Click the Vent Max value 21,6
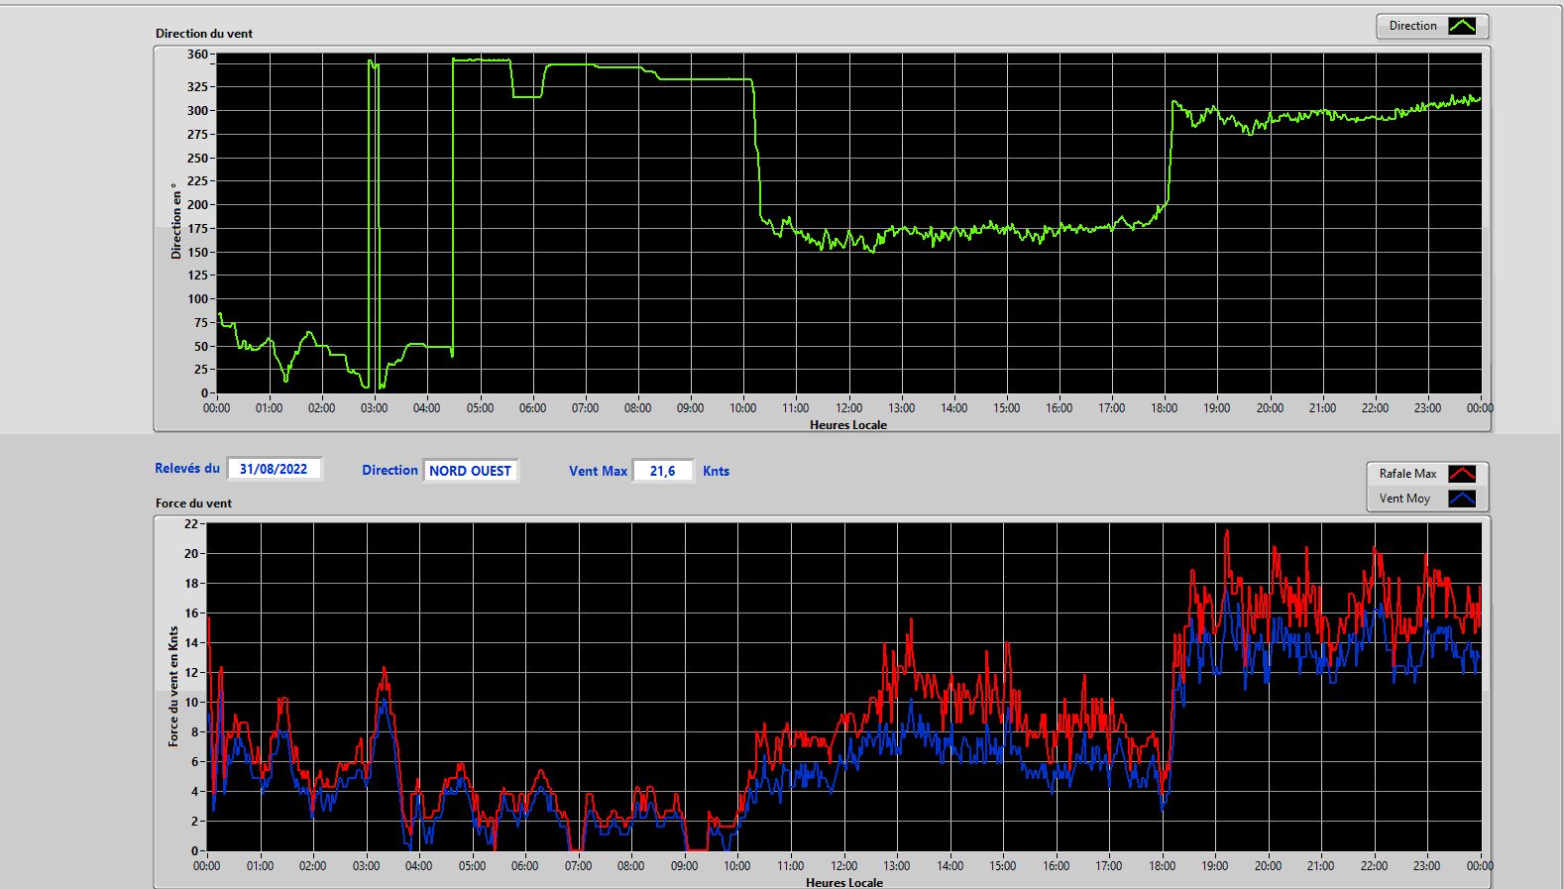Image resolution: width=1564 pixels, height=889 pixels. (x=662, y=471)
